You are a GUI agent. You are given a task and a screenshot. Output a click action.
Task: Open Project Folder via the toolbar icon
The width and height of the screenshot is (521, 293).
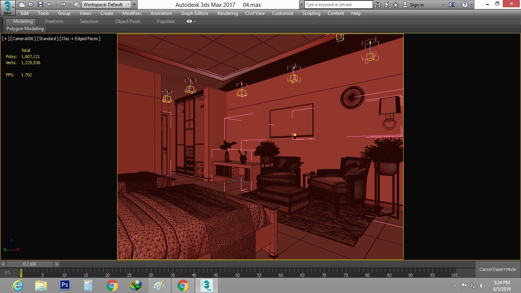coord(76,4)
